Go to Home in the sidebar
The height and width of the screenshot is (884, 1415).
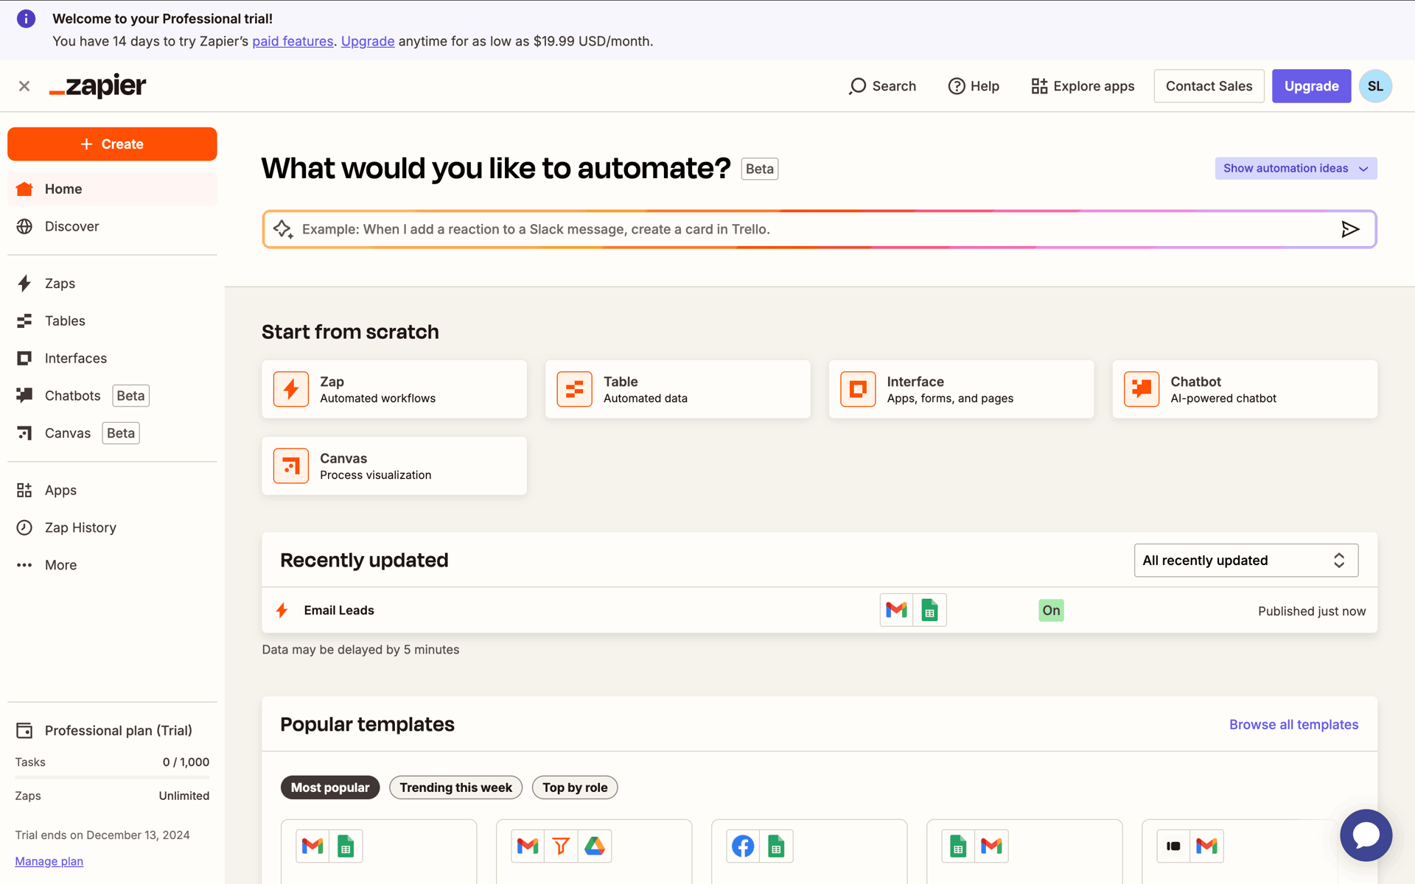click(x=112, y=189)
